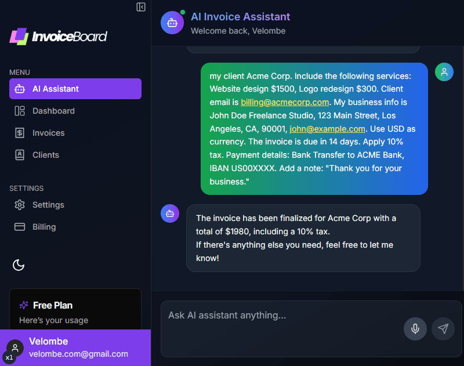Click the Invoices dollar icon
Image resolution: width=464 pixels, height=366 pixels.
[x=20, y=133]
